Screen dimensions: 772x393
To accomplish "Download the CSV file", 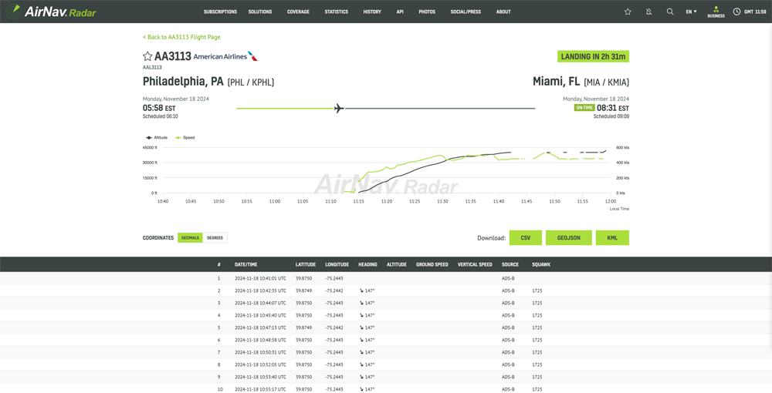I will point(525,238).
